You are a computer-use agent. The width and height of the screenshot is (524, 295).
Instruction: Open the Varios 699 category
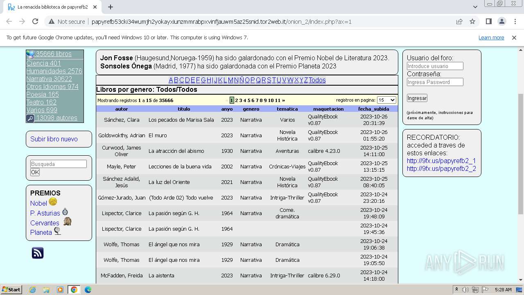tap(42, 110)
